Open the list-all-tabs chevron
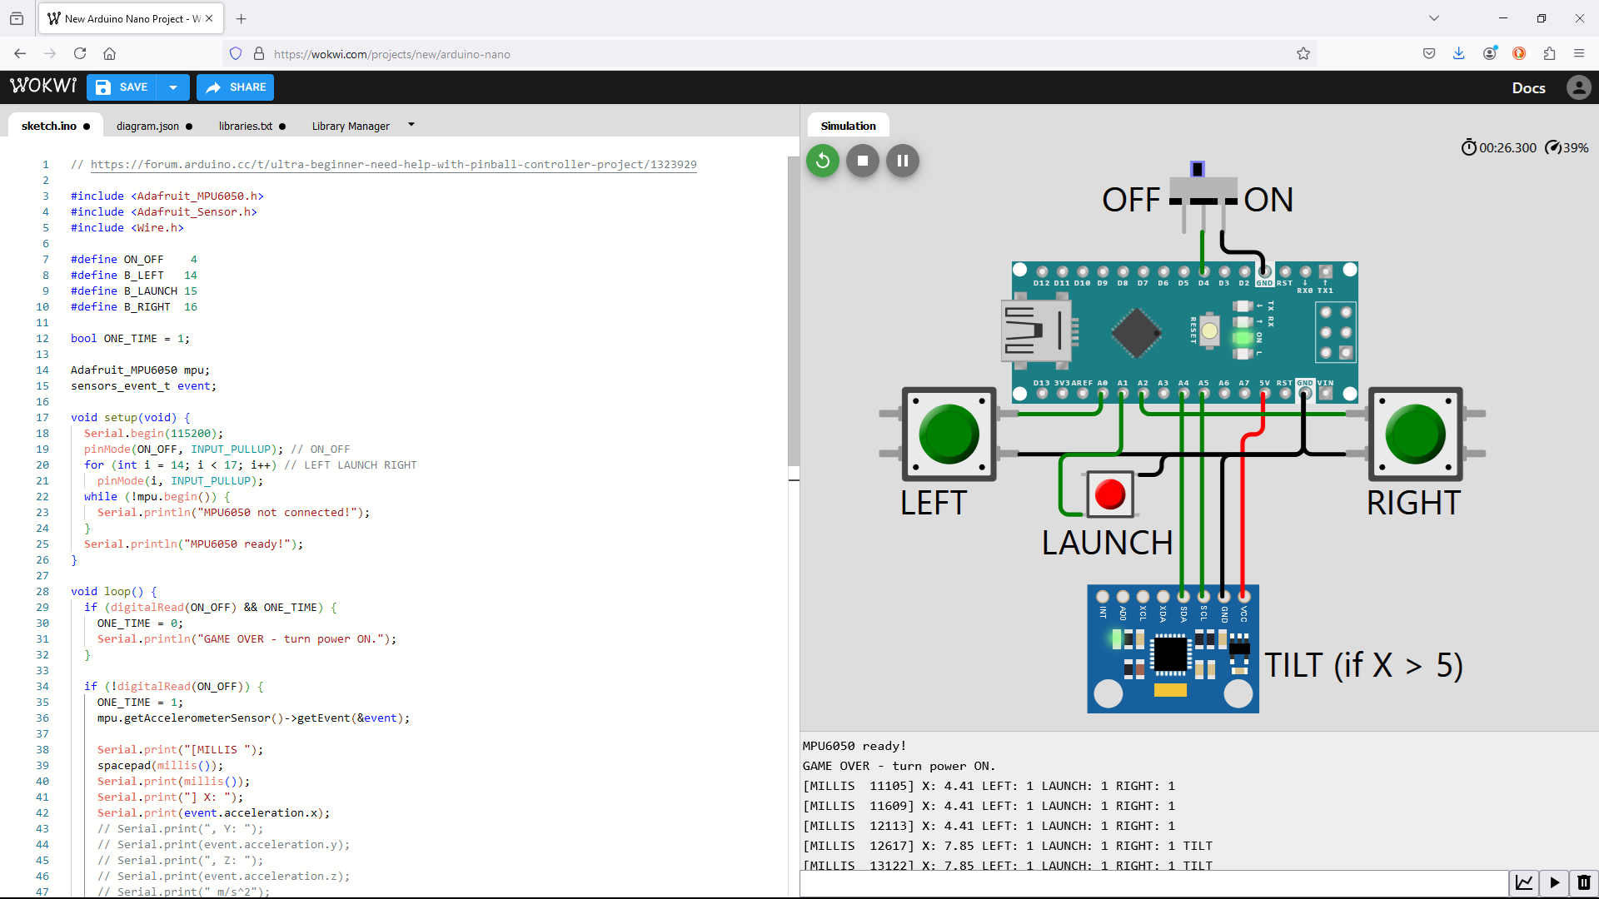Viewport: 1599px width, 899px height. coord(1435,17)
